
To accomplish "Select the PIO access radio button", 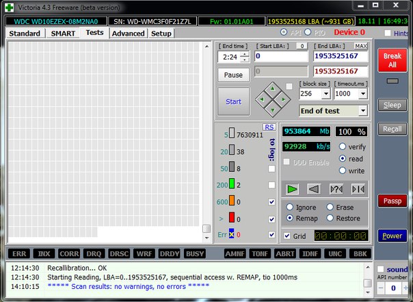I will tap(308, 32).
